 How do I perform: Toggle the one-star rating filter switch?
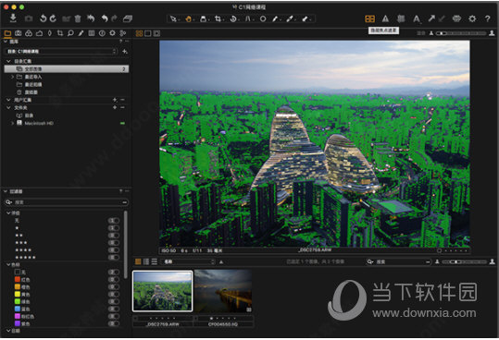[114, 228]
